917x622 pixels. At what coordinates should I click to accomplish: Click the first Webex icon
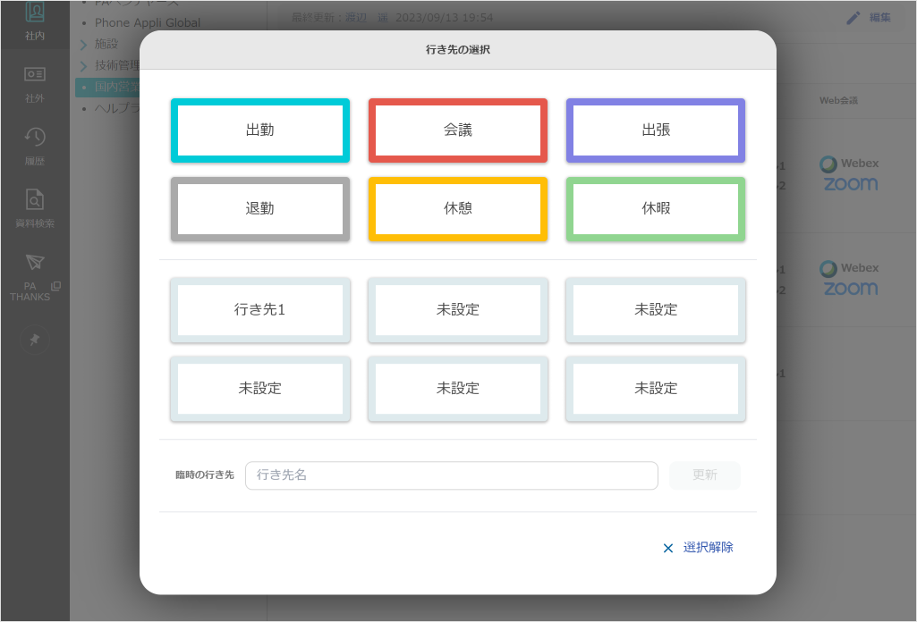849,164
